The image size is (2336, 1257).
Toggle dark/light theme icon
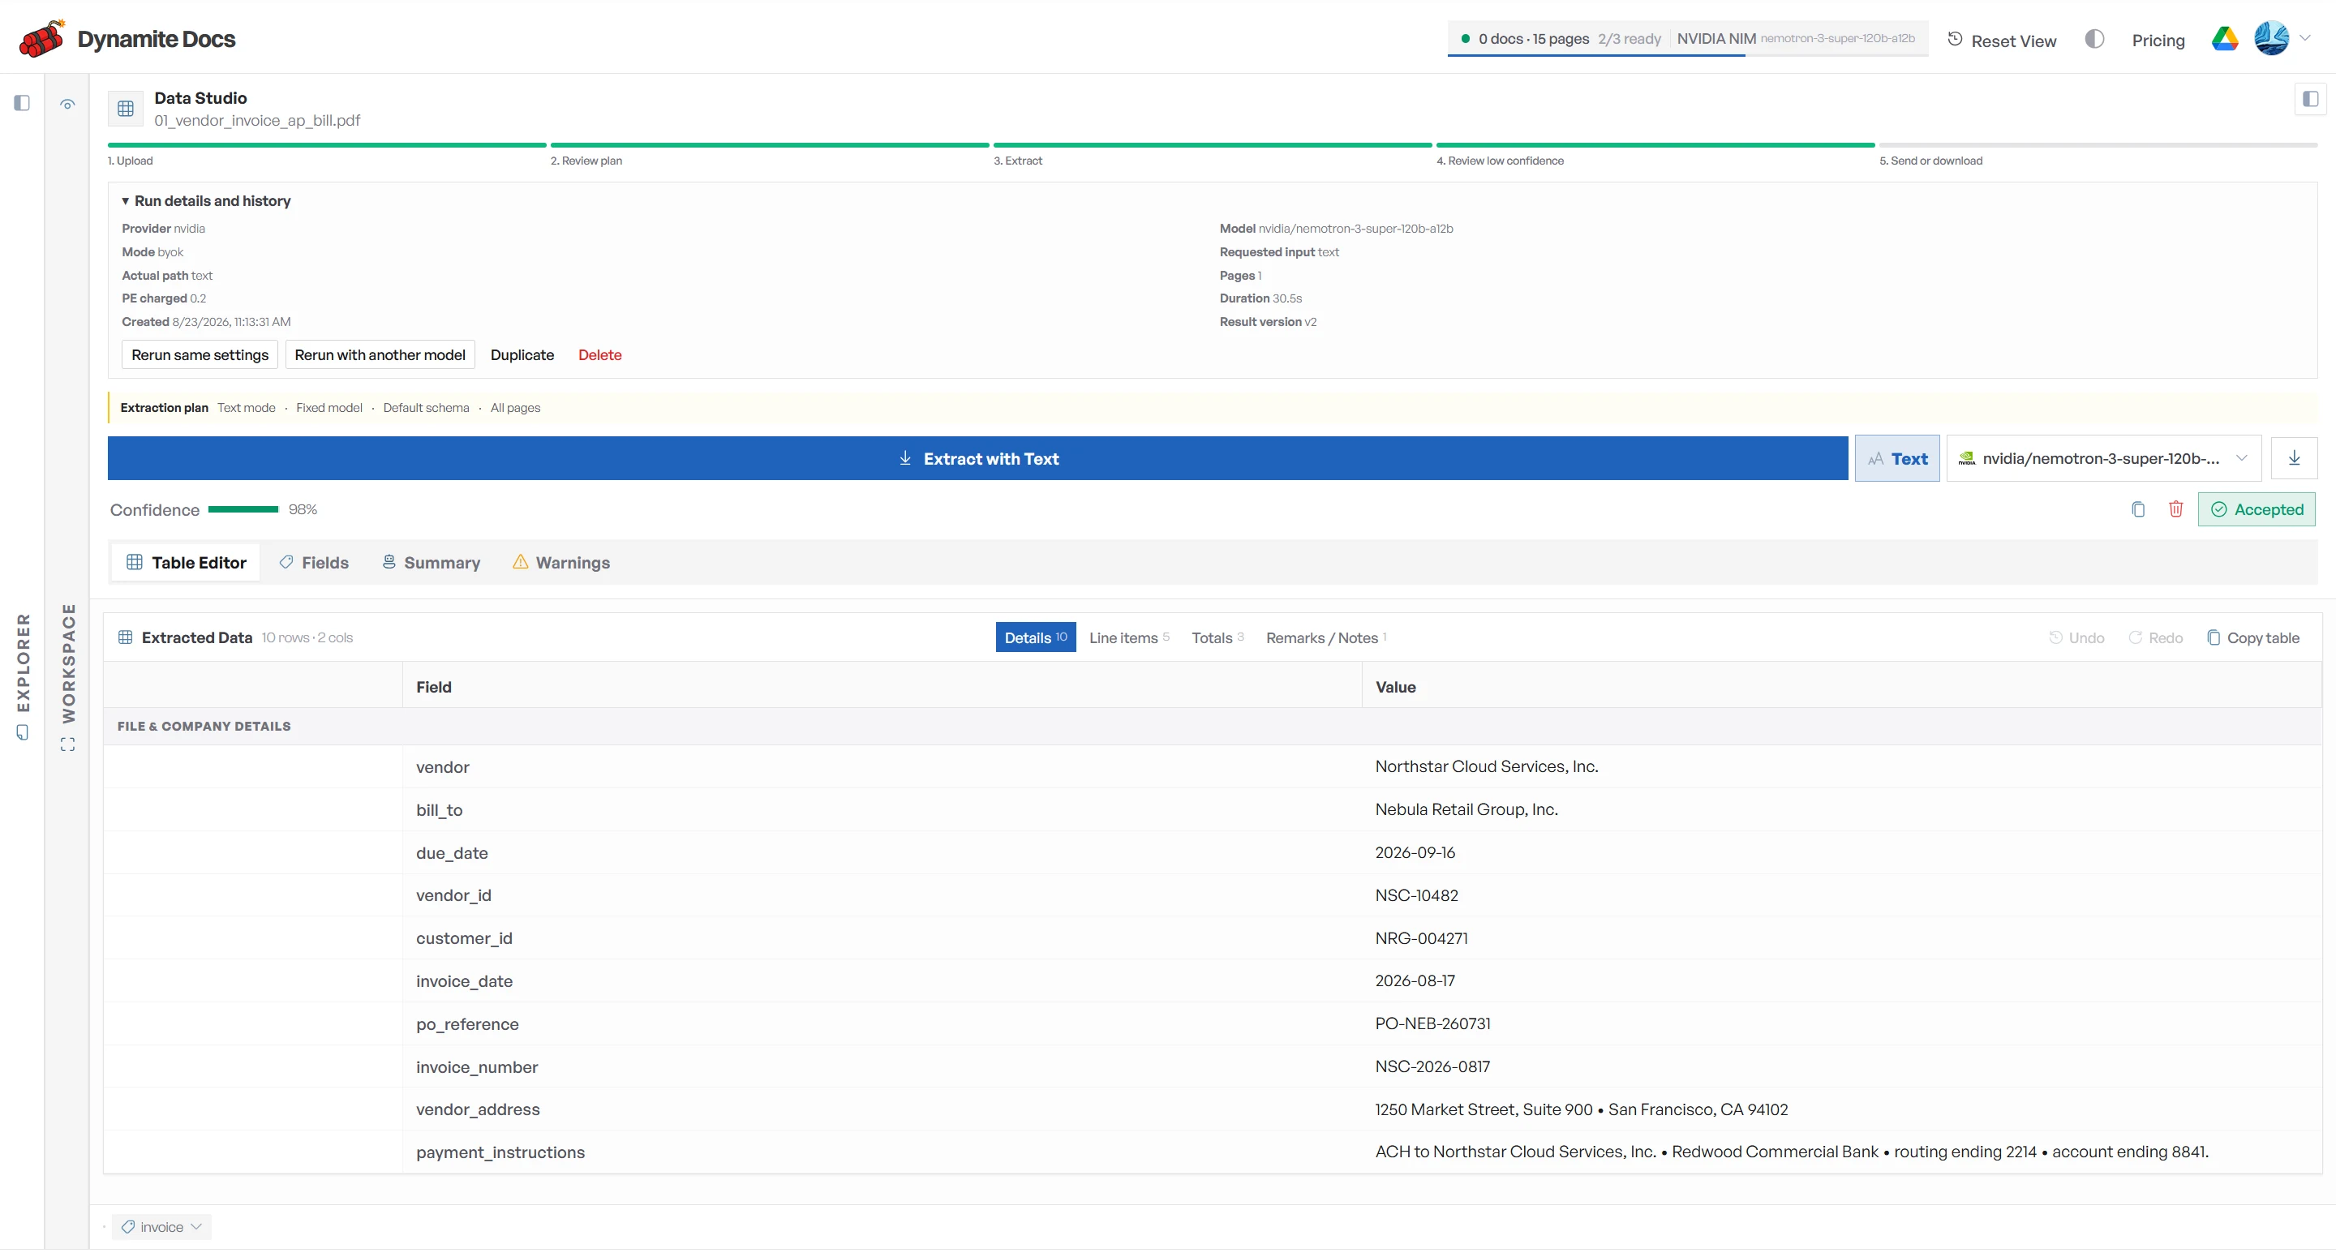pos(2093,39)
